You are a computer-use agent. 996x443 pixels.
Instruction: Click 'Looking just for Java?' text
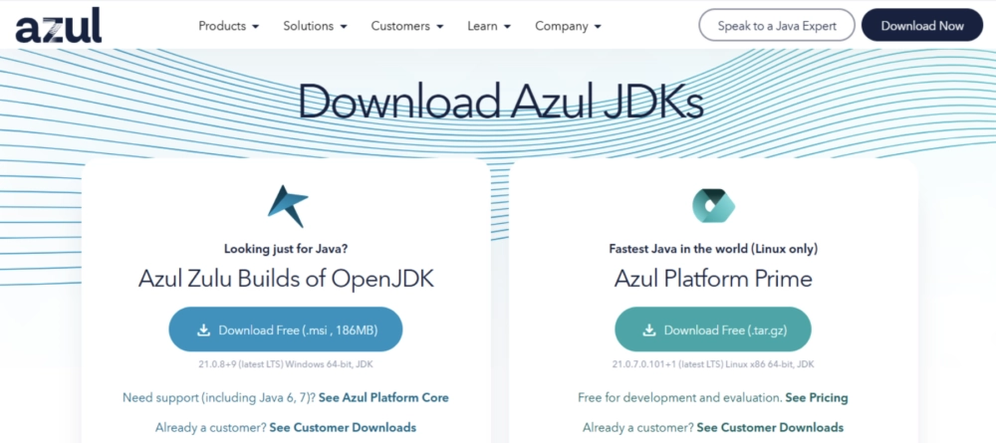click(x=286, y=249)
